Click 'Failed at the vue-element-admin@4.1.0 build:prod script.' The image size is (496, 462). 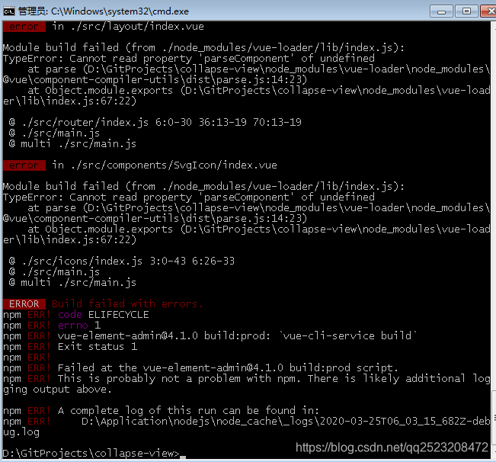[228, 367]
